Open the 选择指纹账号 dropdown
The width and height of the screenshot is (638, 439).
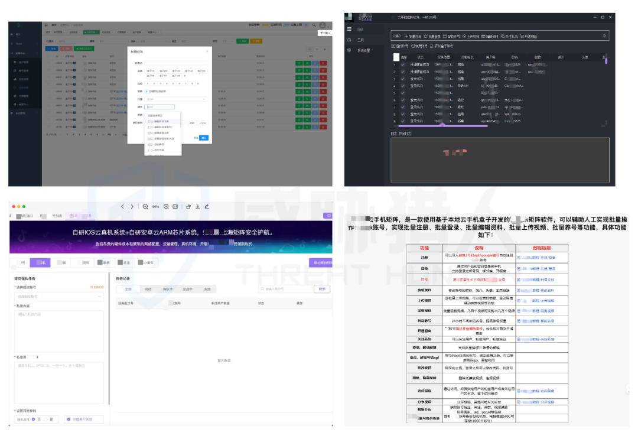pyautogui.click(x=58, y=297)
